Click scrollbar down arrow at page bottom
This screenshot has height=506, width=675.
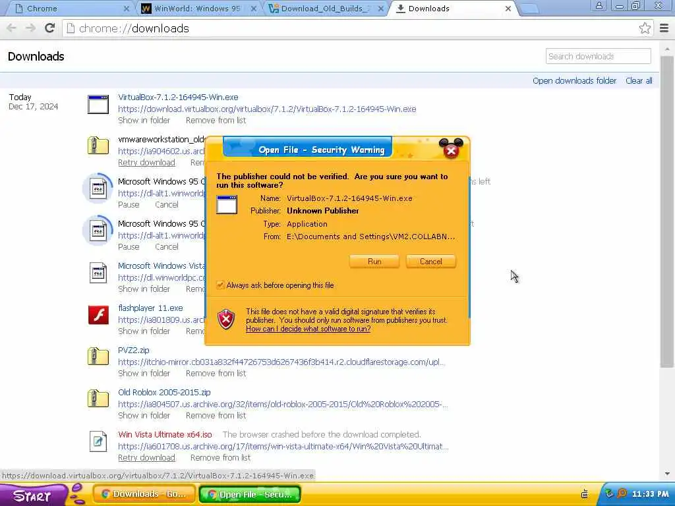(x=667, y=474)
